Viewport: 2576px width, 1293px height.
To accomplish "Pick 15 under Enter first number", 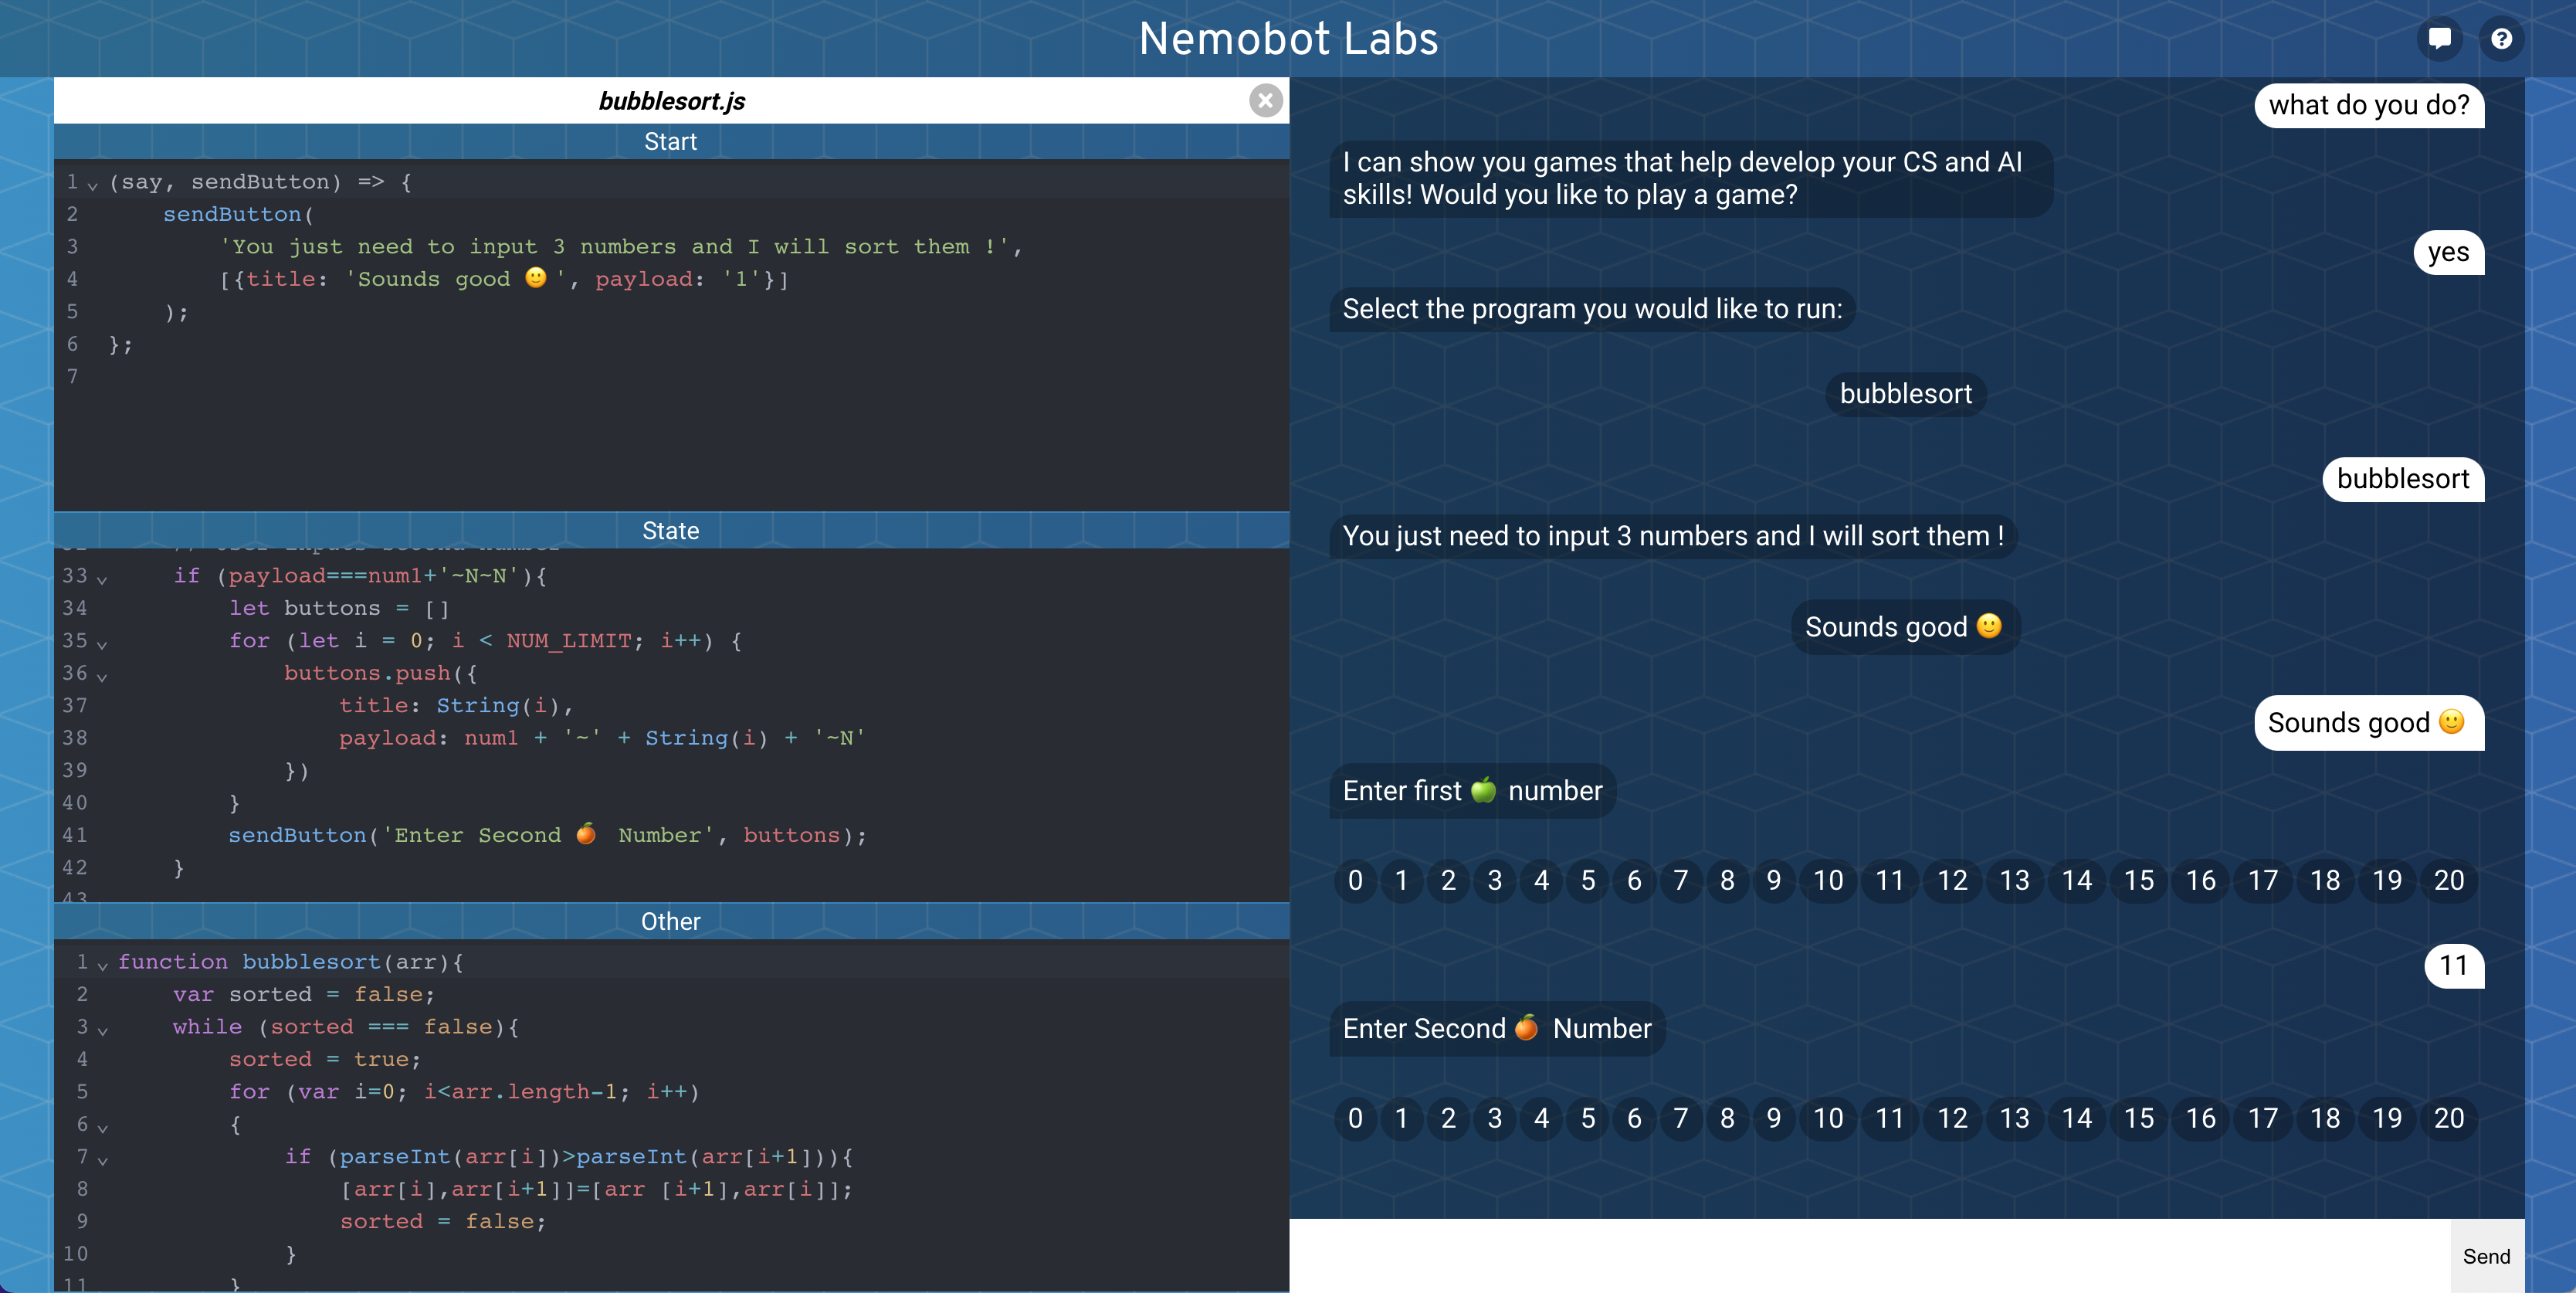I will (x=2138, y=880).
